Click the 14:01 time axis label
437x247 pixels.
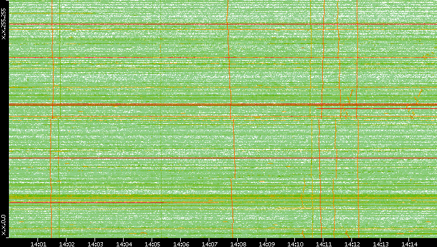coord(38,245)
